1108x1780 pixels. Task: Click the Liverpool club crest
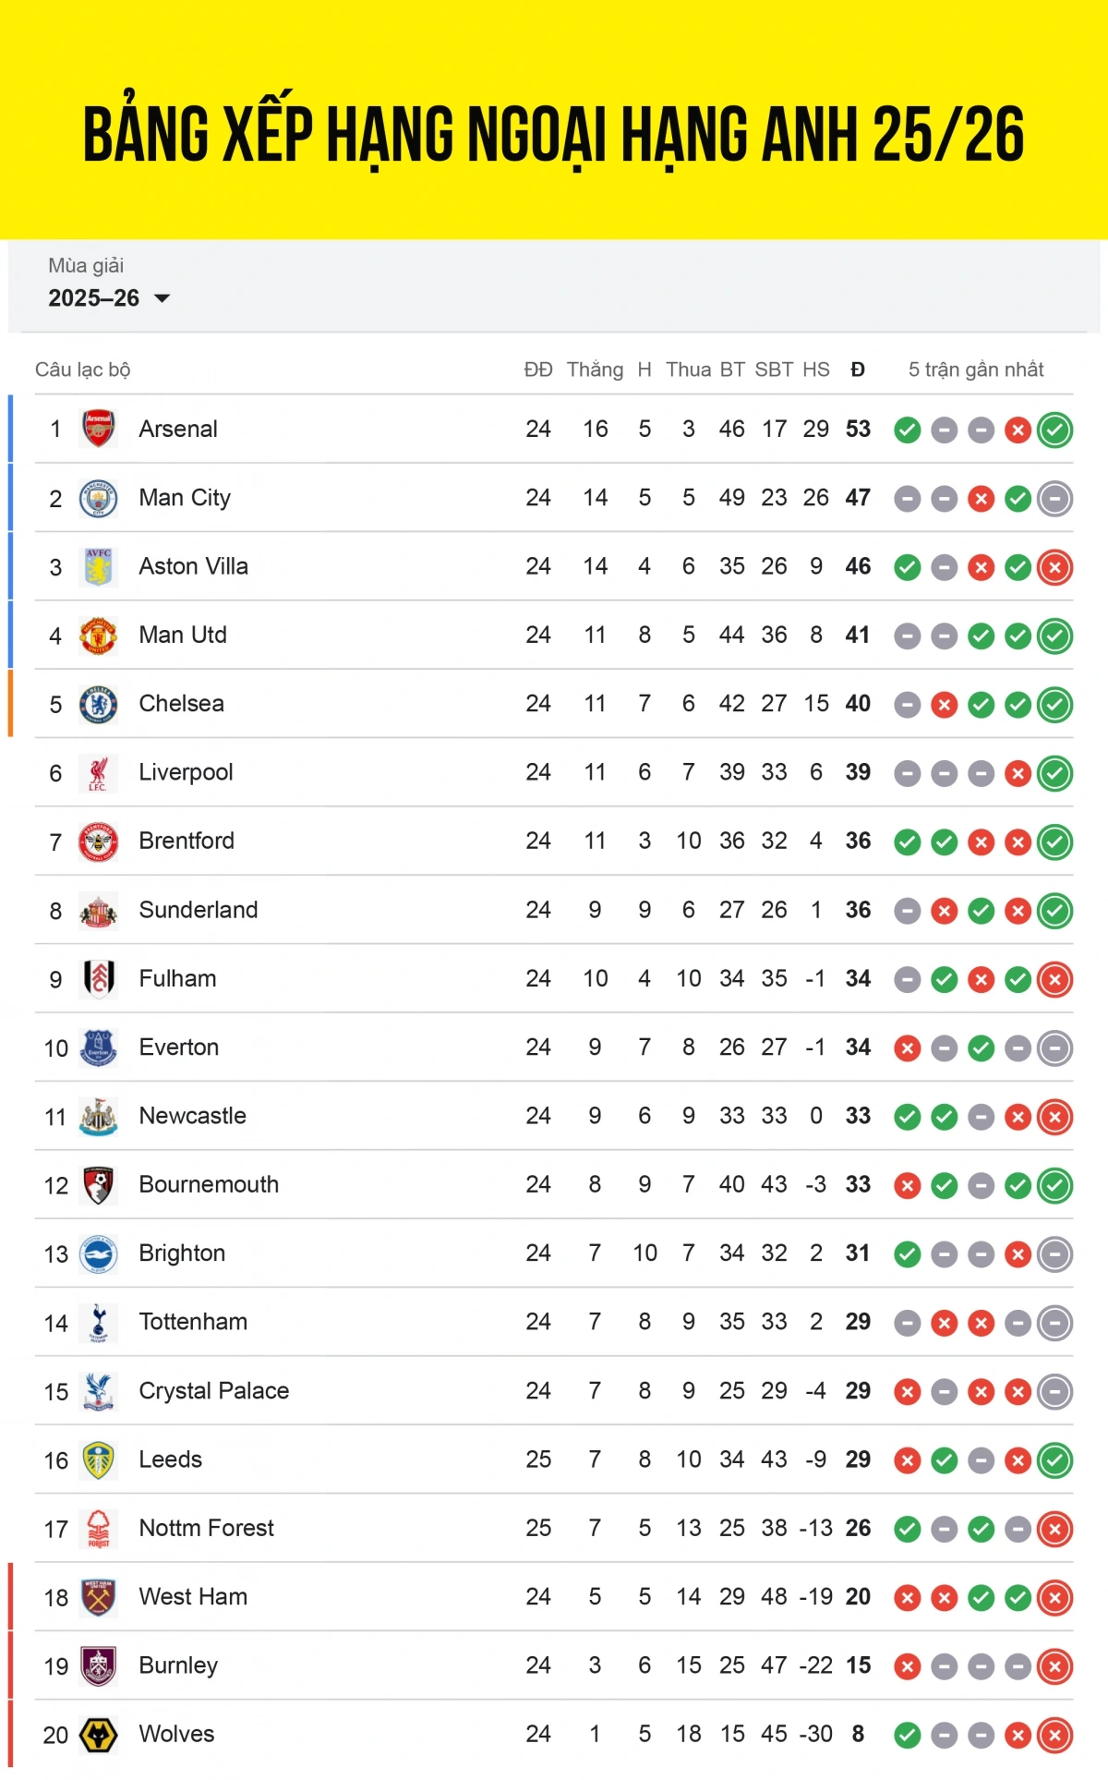pyautogui.click(x=98, y=772)
